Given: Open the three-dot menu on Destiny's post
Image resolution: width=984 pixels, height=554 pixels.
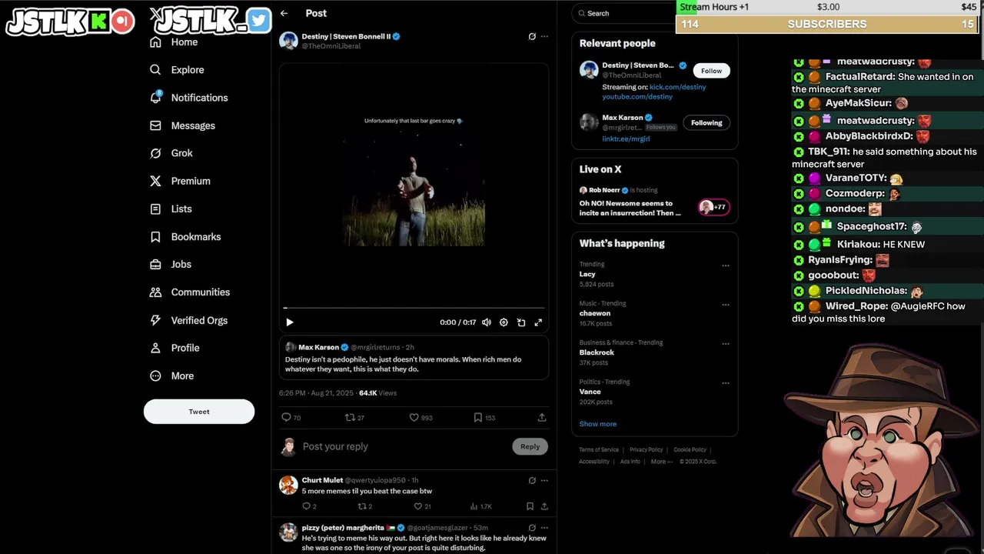Looking at the screenshot, I should coord(544,36).
